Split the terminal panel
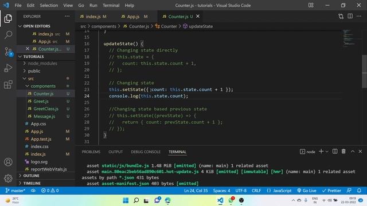Screen dimensions: 367x206 click(335, 152)
